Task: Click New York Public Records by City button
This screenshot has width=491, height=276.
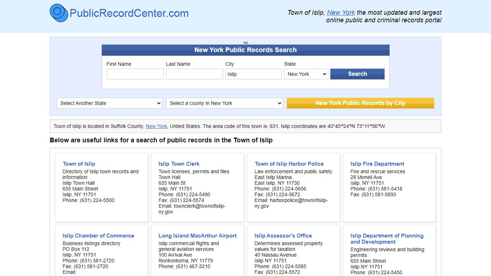Action: click(361, 103)
